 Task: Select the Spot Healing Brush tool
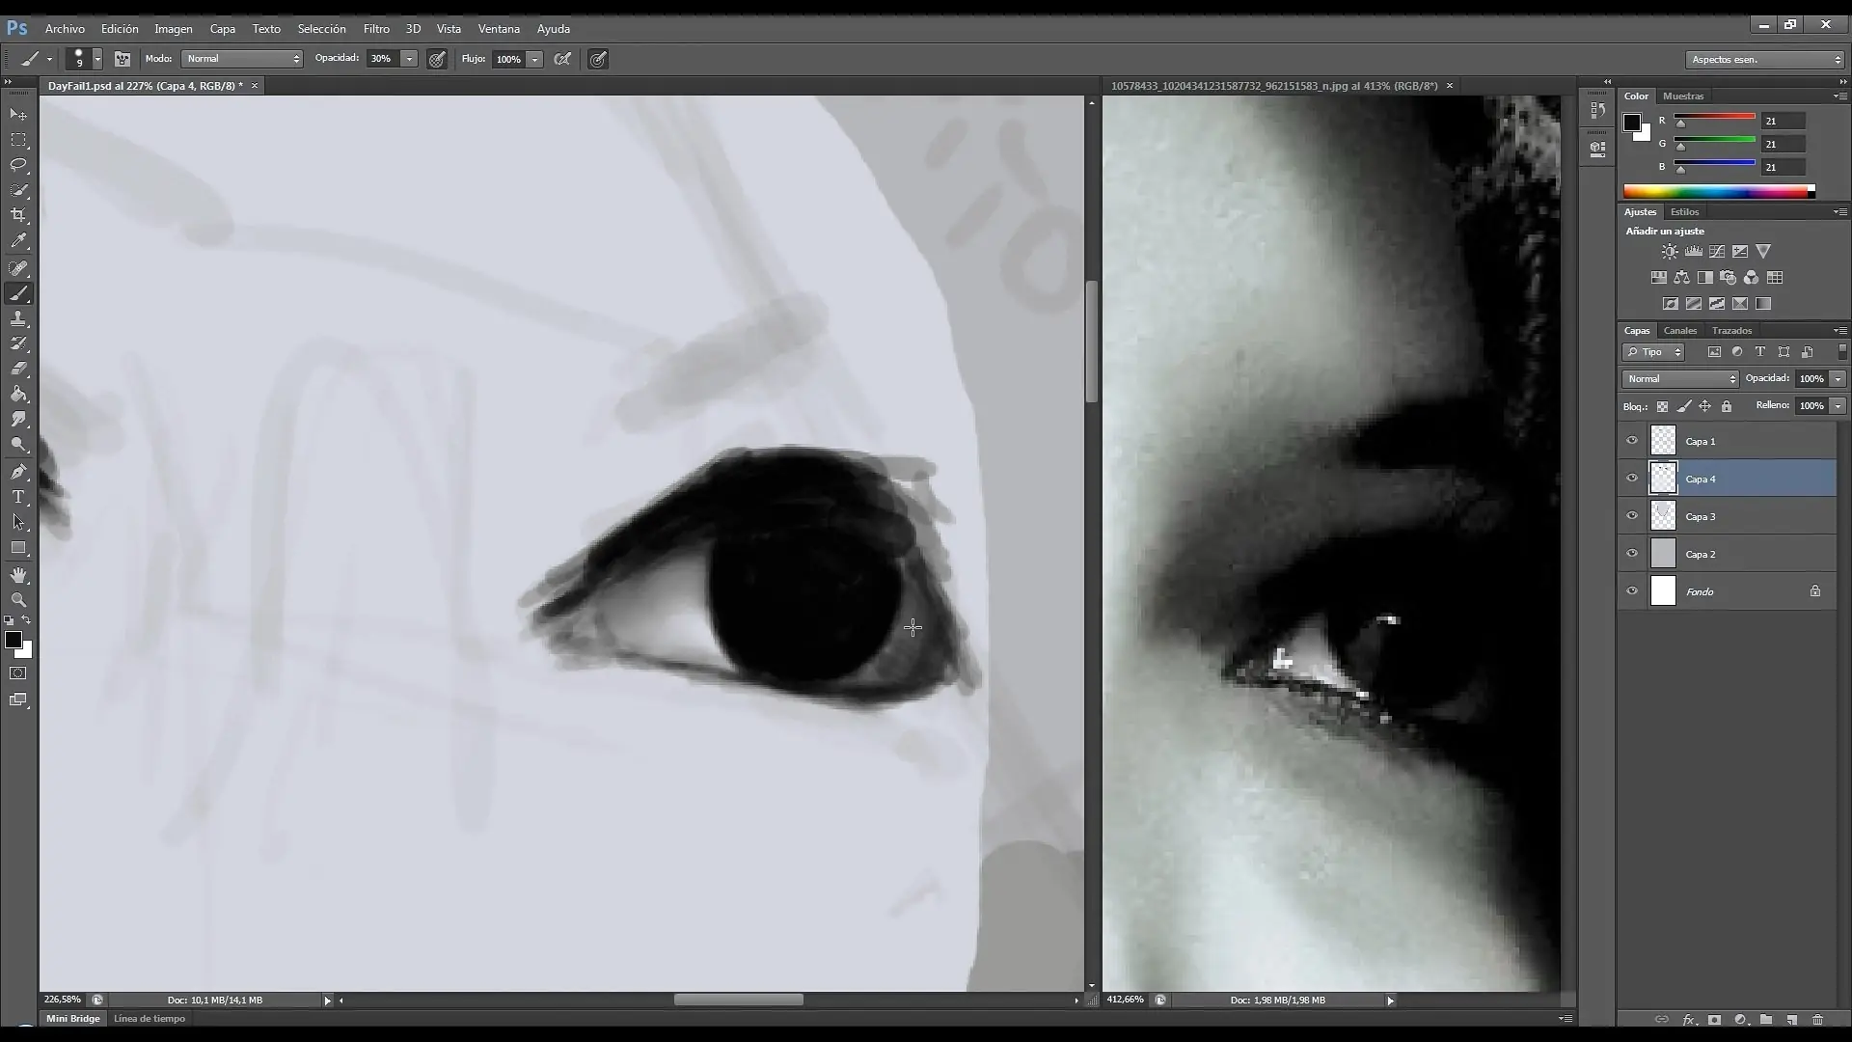click(x=18, y=268)
